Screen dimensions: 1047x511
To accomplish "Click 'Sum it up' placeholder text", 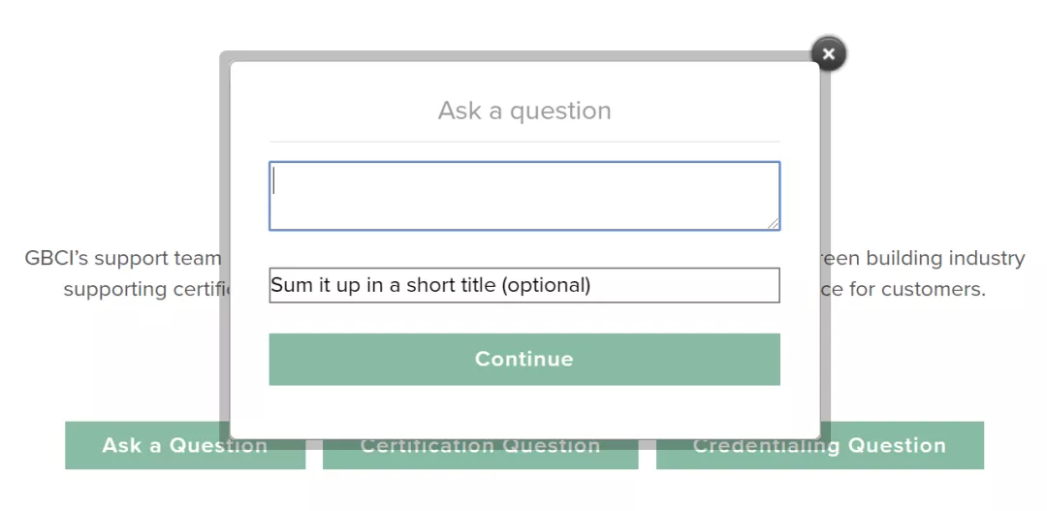I will [430, 285].
